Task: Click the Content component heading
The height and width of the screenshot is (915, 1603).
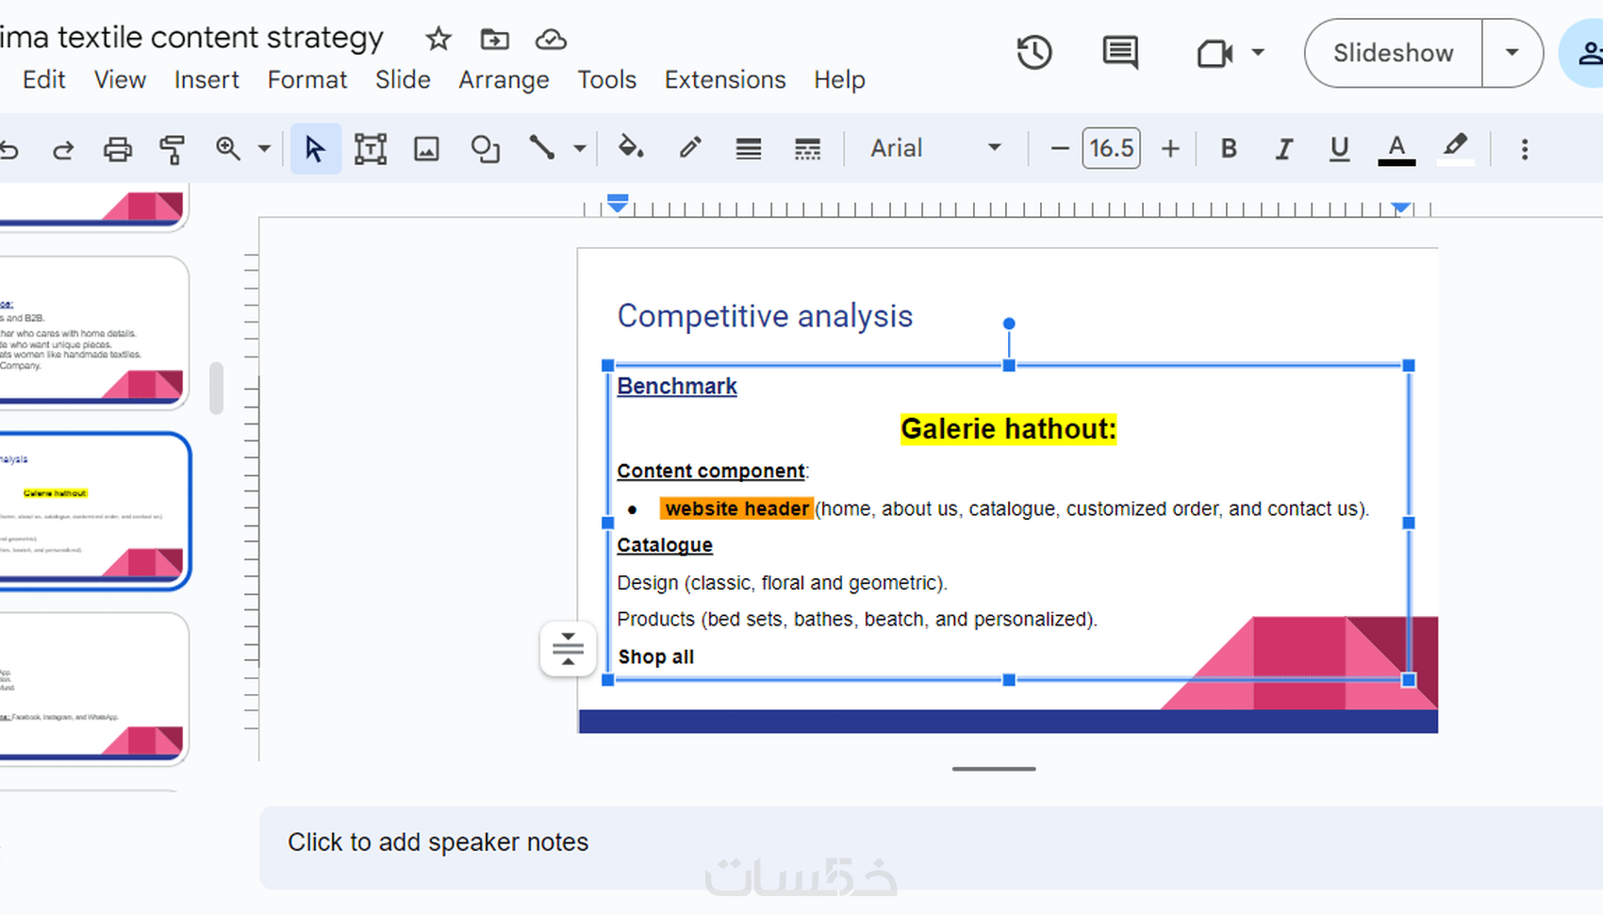Action: pos(711,471)
